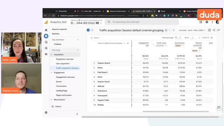
Task: Open Pages and screens report
Action: pos(64,95)
